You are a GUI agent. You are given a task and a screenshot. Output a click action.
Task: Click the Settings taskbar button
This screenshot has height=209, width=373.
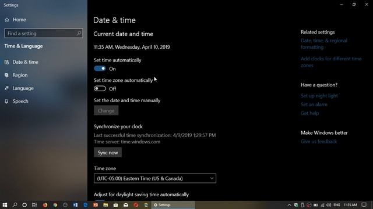[173, 205]
